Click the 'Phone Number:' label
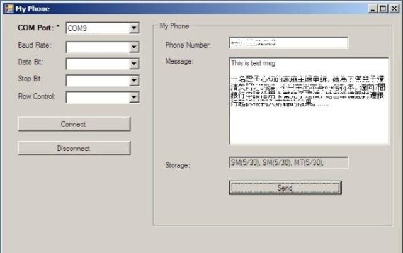Image resolution: width=403 pixels, height=253 pixels. [188, 45]
